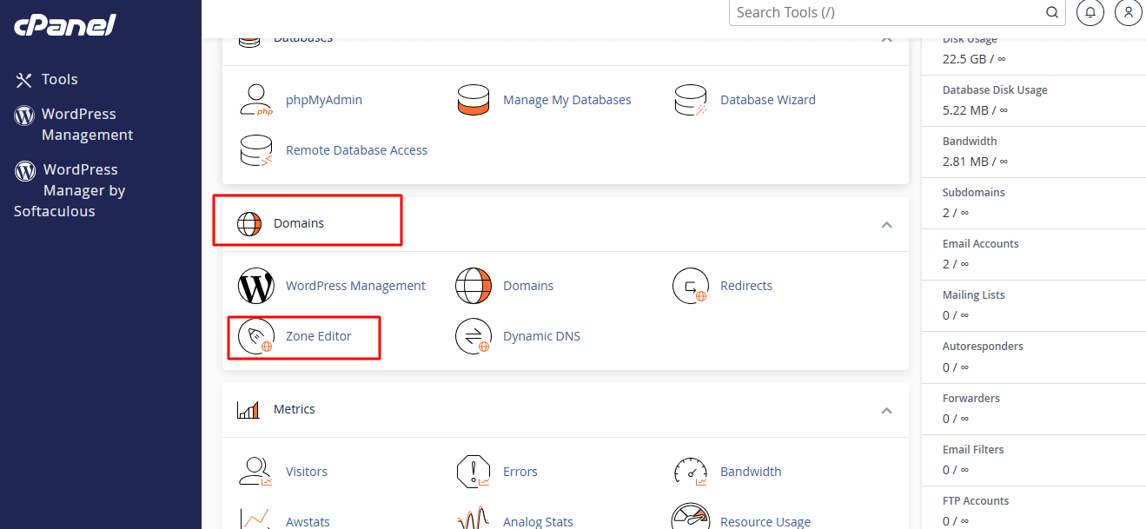Click the Manage My Databases icon
This screenshot has width=1146, height=529.
click(x=474, y=100)
